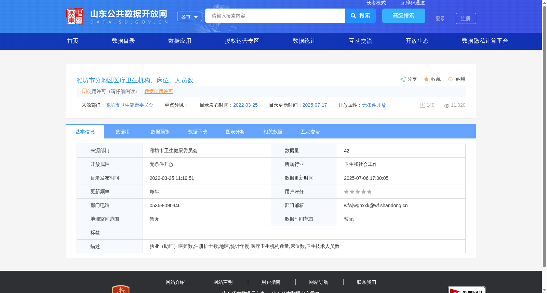Click the 注册 register button

tap(466, 18)
